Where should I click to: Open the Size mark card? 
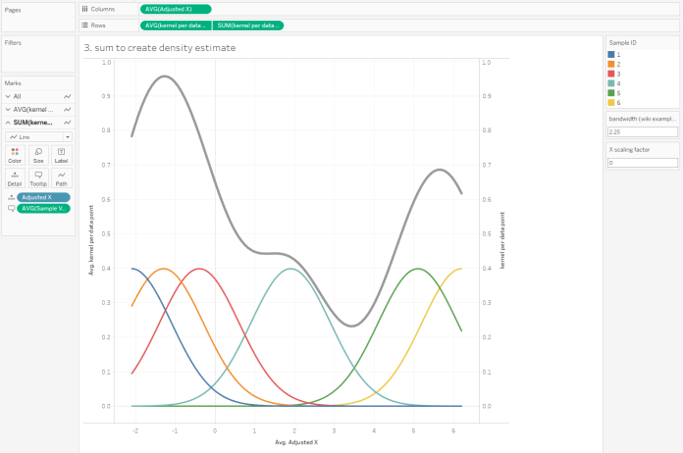click(38, 155)
